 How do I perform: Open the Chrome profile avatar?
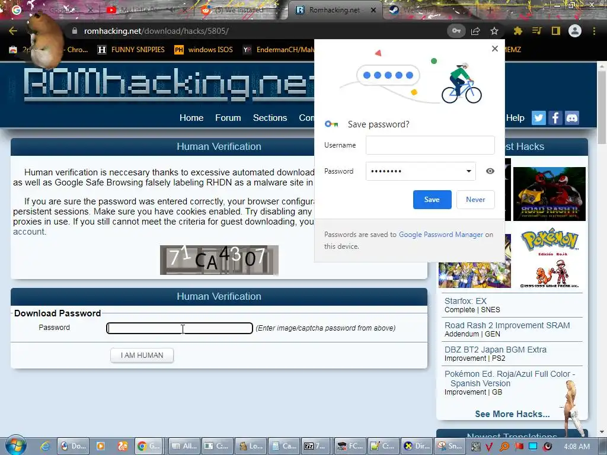click(575, 31)
